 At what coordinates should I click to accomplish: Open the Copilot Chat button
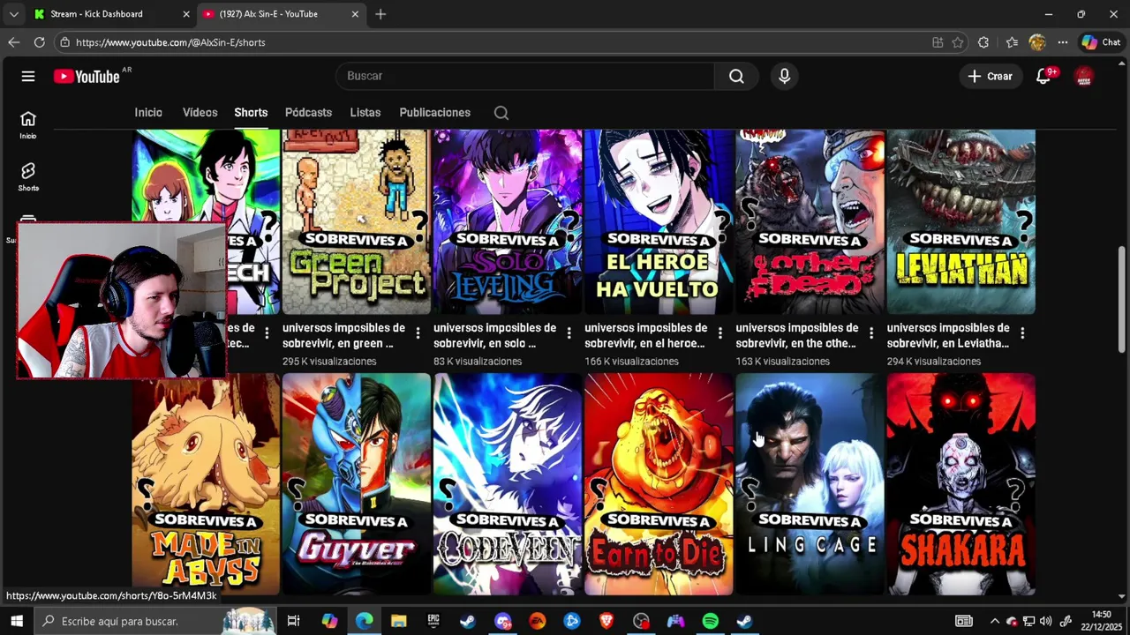point(1101,42)
